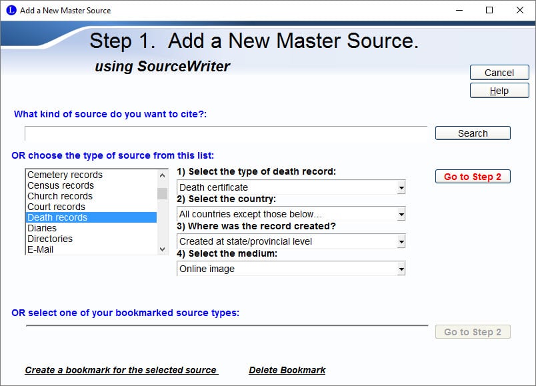The width and height of the screenshot is (536, 386).
Task: Select Death records in the list
Action: pos(91,217)
